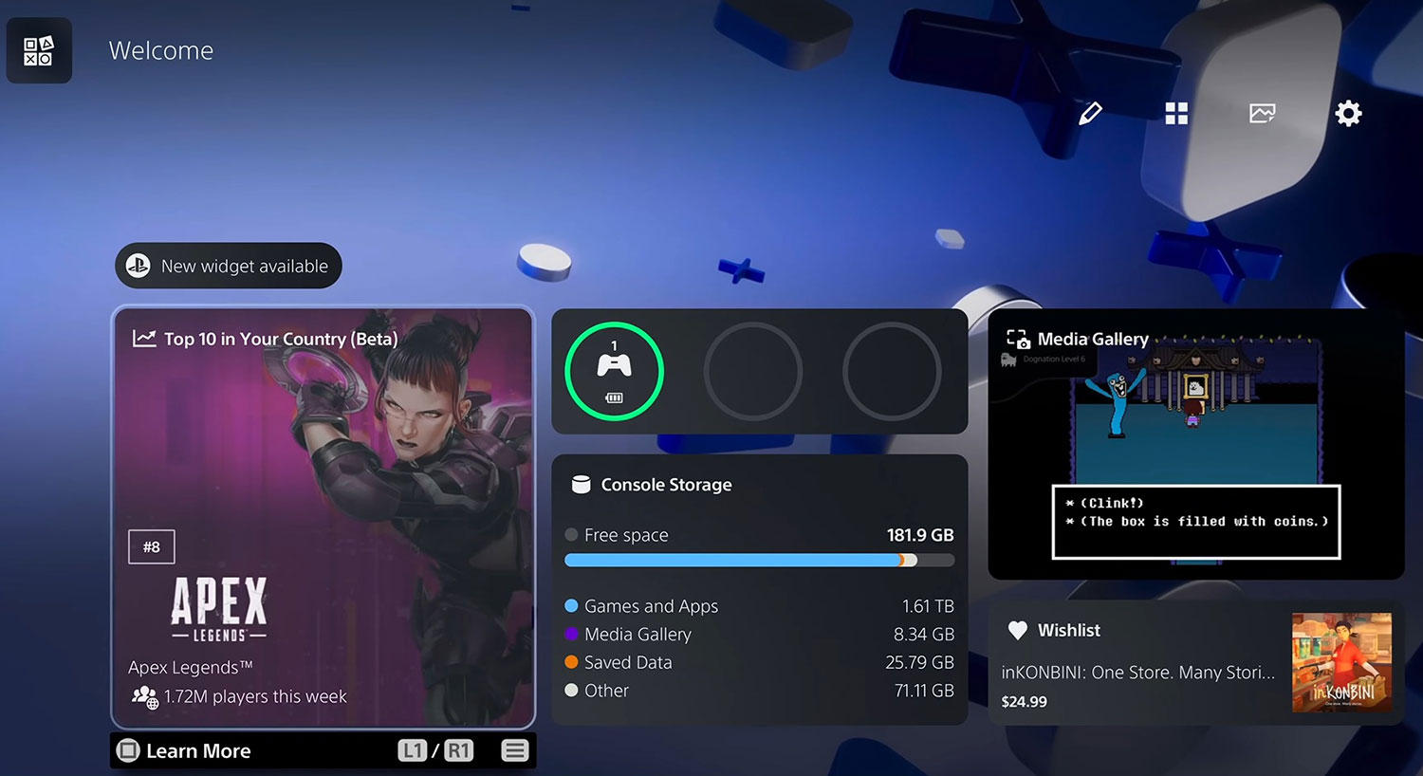Click the orange Saved Data legend dot
Viewport: 1423px width, 776px height.
[x=571, y=662]
